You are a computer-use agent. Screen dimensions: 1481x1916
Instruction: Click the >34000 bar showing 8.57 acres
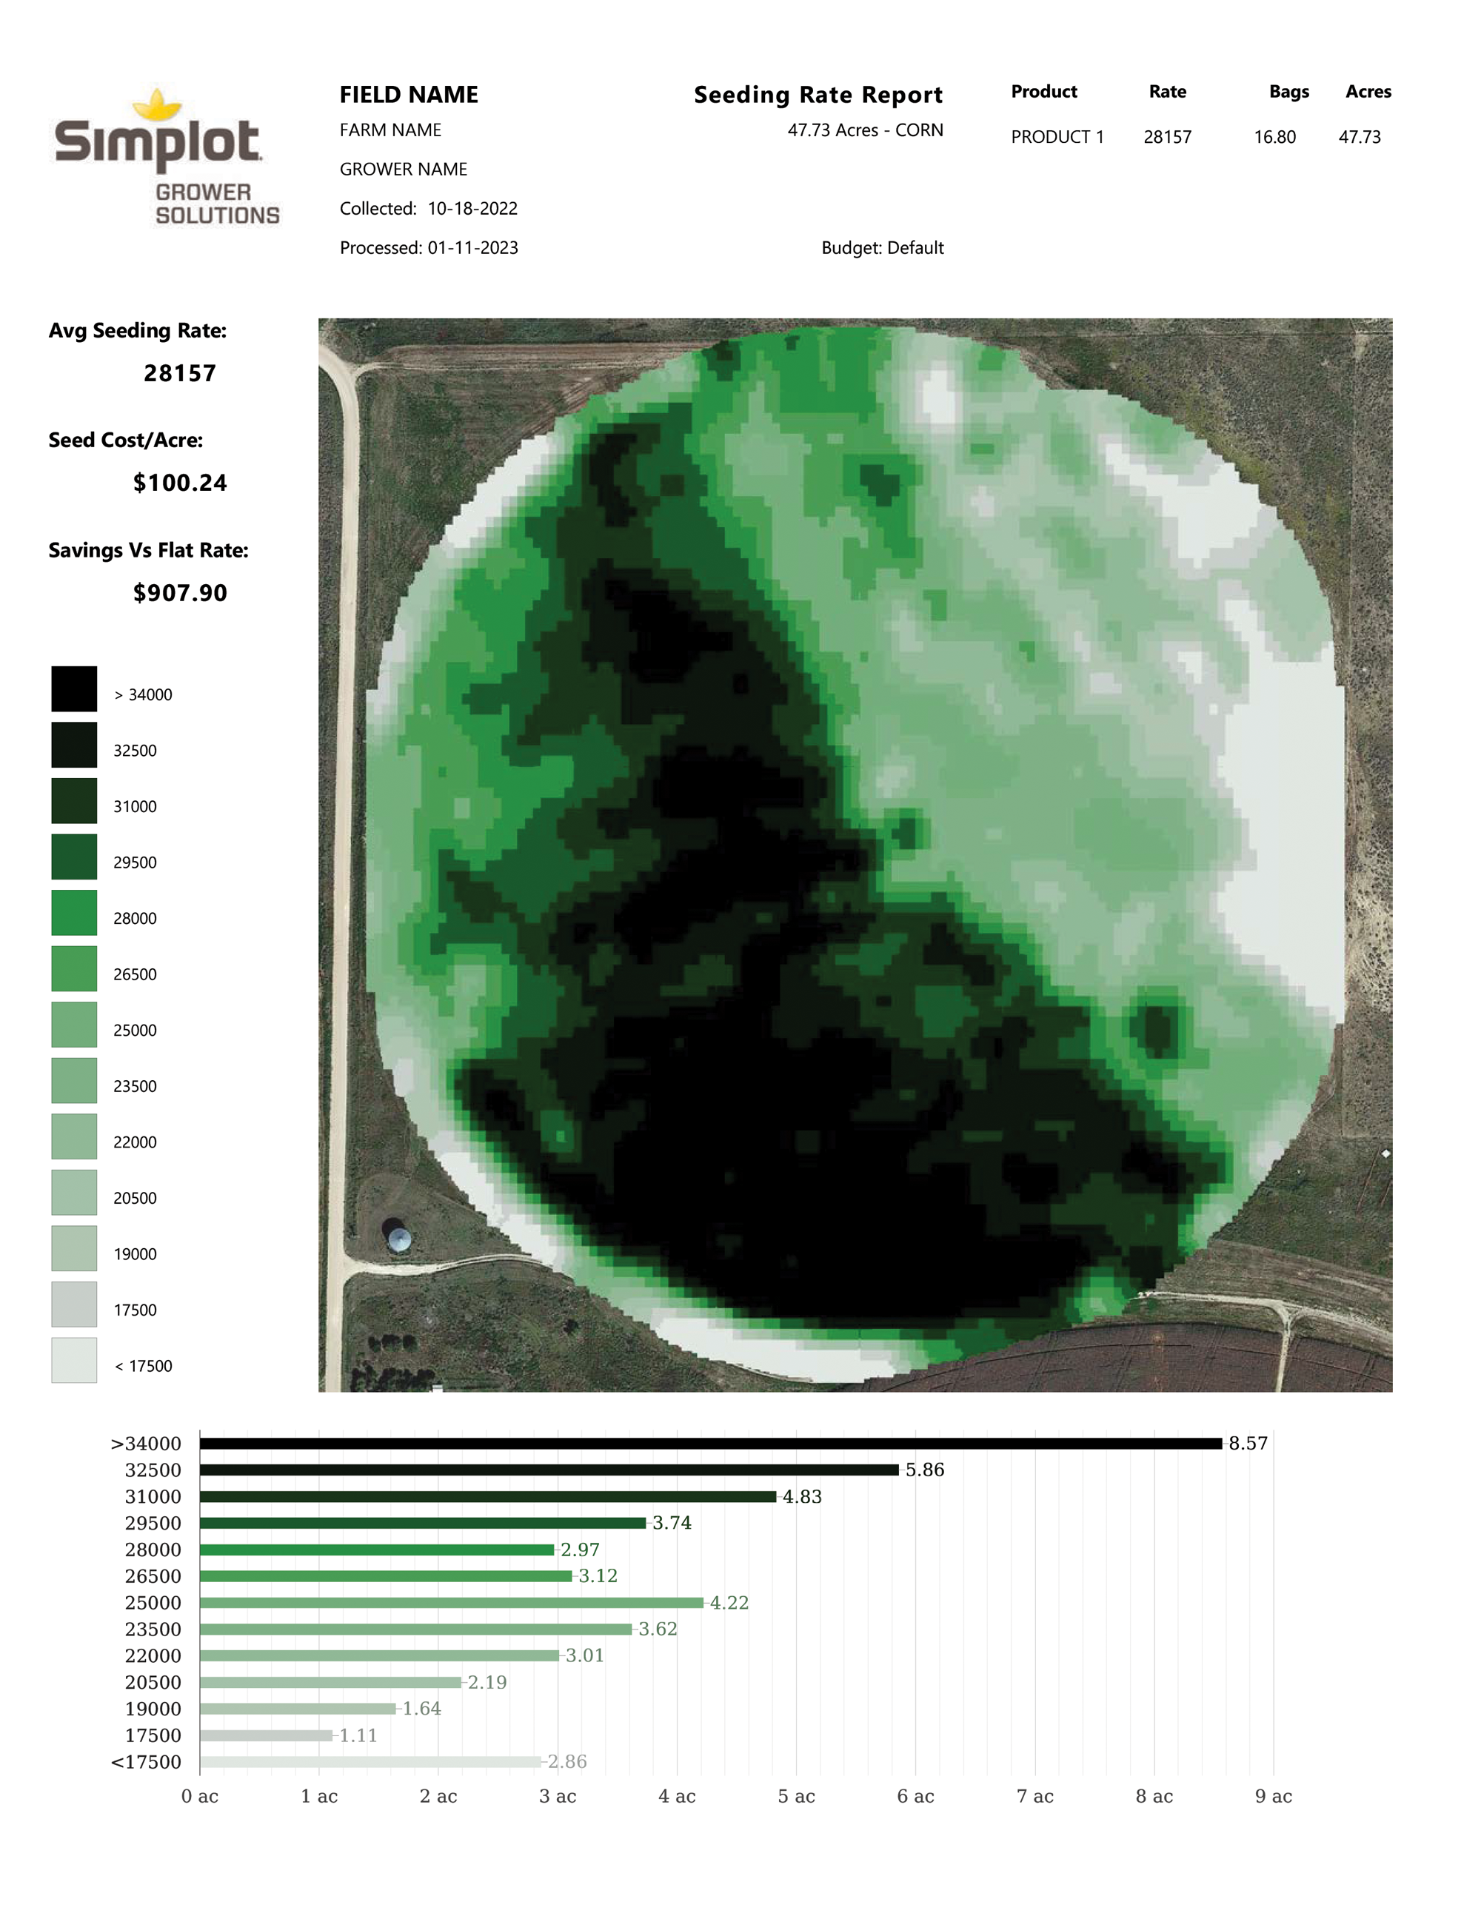click(711, 1443)
